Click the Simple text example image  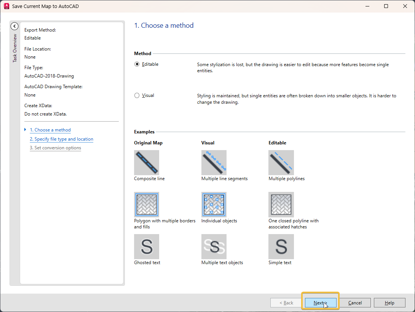(281, 247)
